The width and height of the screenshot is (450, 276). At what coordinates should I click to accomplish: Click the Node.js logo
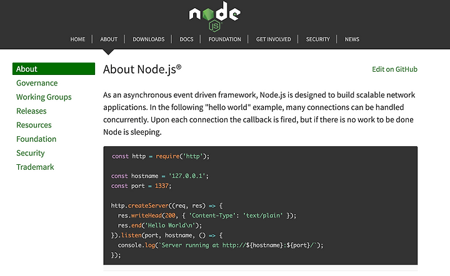tap(214, 16)
